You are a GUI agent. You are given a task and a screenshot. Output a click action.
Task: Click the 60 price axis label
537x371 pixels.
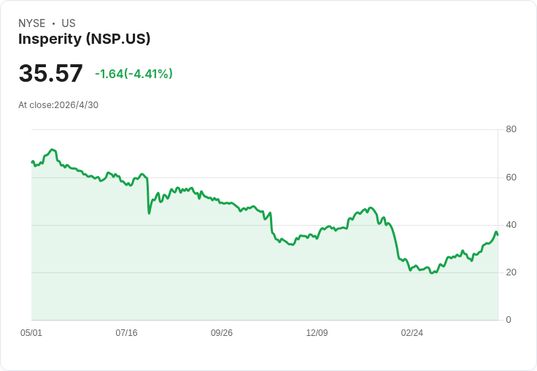coord(511,177)
